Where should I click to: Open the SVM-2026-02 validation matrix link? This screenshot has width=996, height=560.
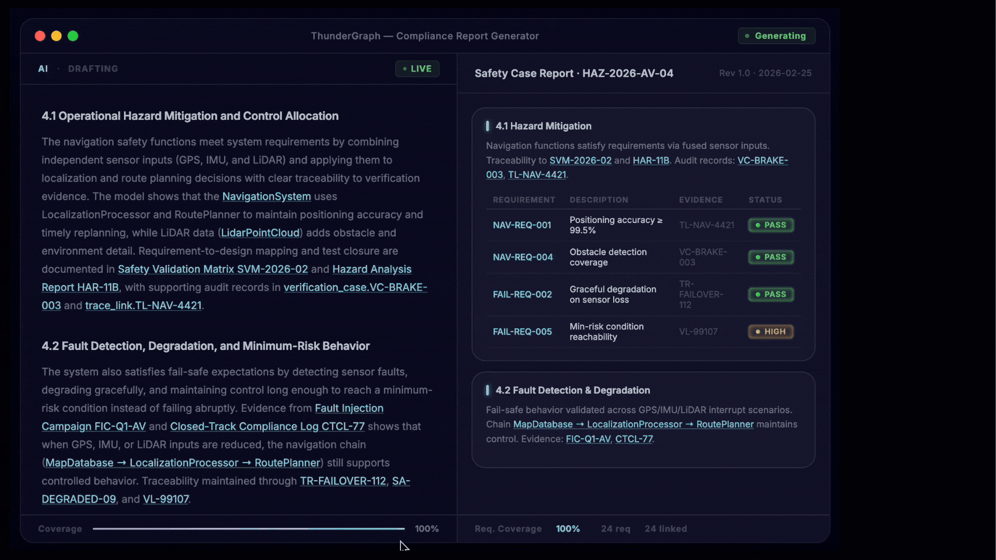click(x=579, y=160)
